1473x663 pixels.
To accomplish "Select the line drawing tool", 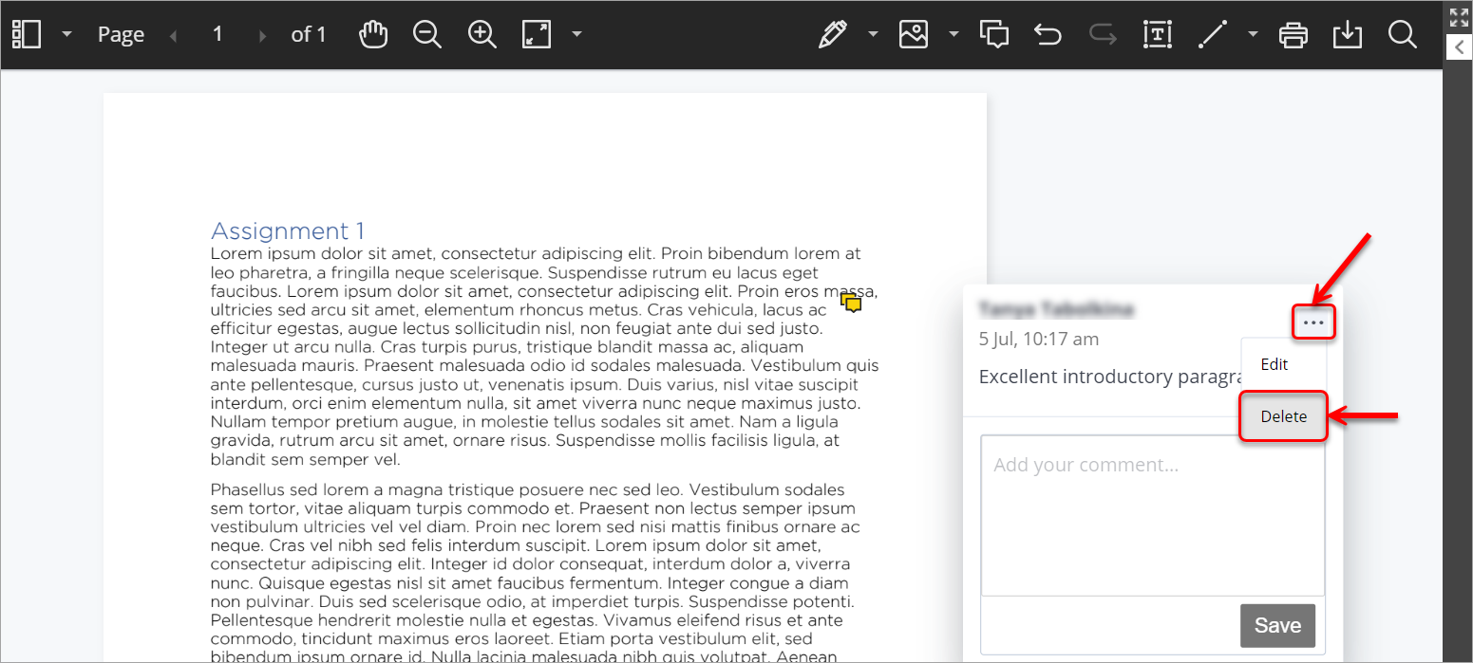I will [x=1213, y=34].
